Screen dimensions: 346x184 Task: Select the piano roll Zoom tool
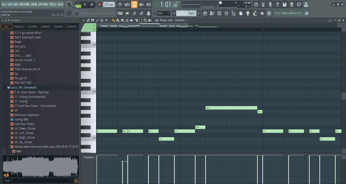[145, 20]
